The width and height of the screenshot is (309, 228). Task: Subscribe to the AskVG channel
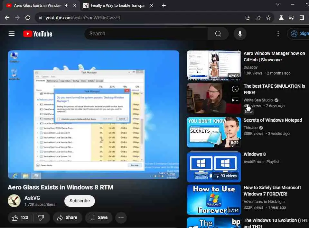[x=80, y=201]
